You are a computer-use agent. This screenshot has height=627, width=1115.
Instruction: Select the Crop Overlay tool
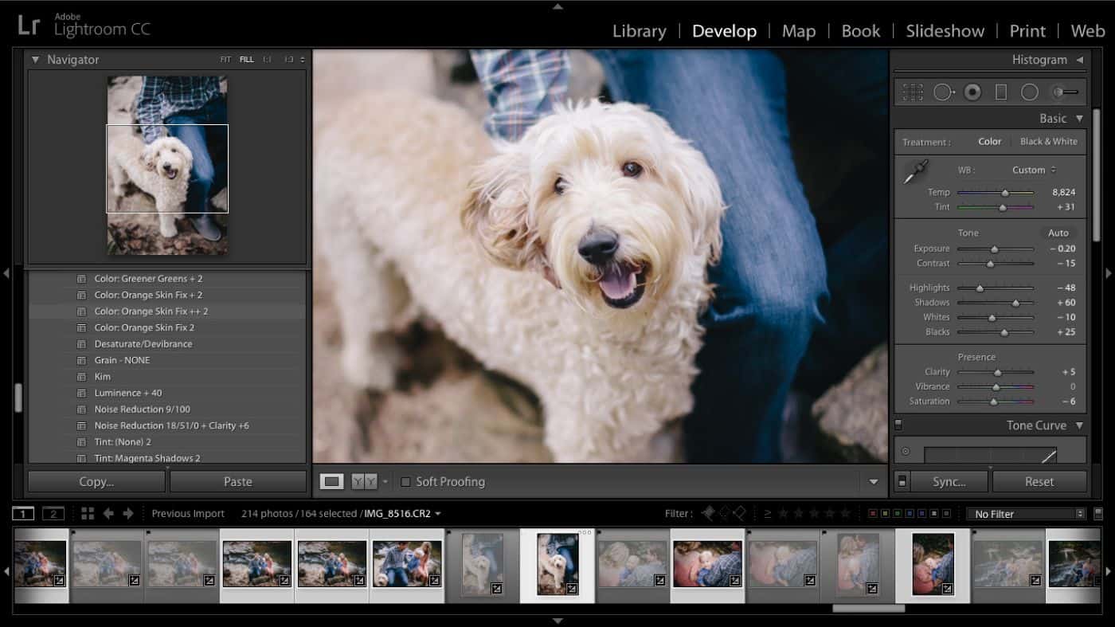(913, 92)
